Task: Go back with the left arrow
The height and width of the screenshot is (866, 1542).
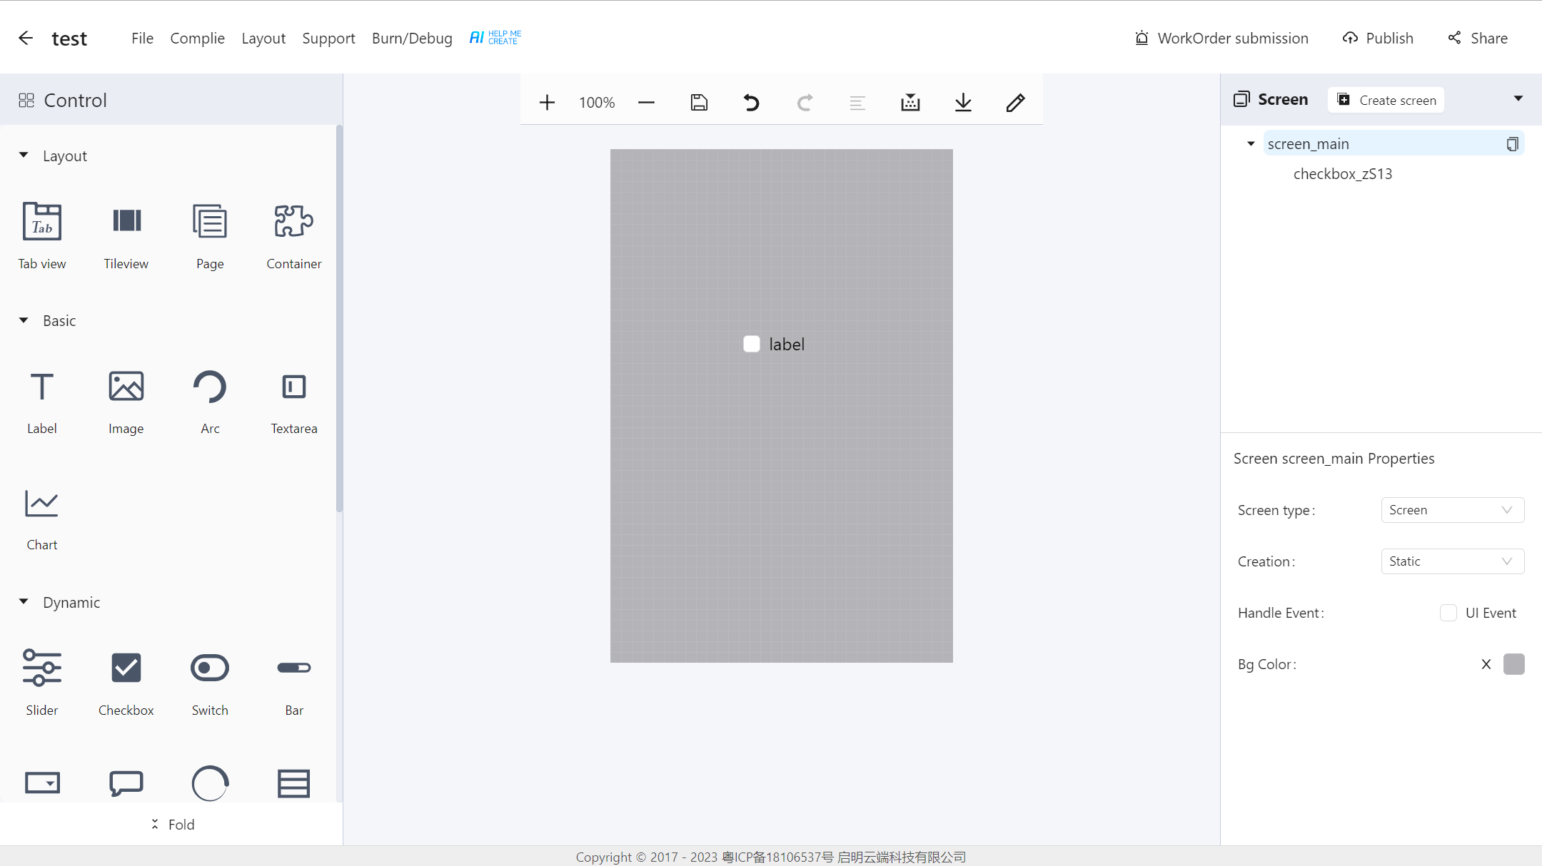Action: tap(26, 38)
